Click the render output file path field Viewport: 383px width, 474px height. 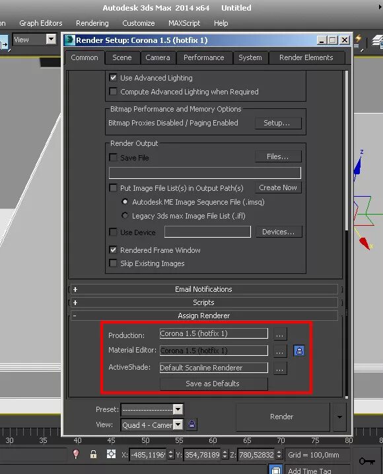[205, 173]
